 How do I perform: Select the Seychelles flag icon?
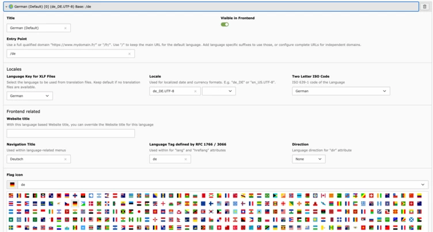tap(403, 219)
